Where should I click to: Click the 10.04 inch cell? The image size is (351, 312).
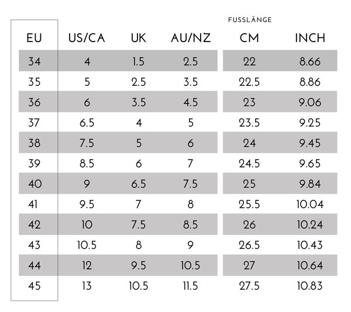pyautogui.click(x=309, y=204)
